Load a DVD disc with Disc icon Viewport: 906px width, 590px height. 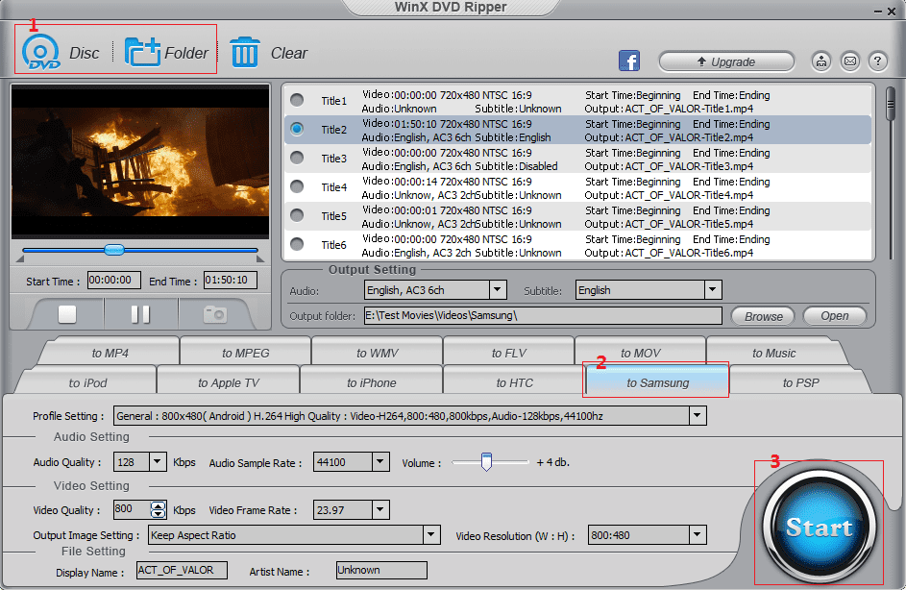pyautogui.click(x=40, y=52)
